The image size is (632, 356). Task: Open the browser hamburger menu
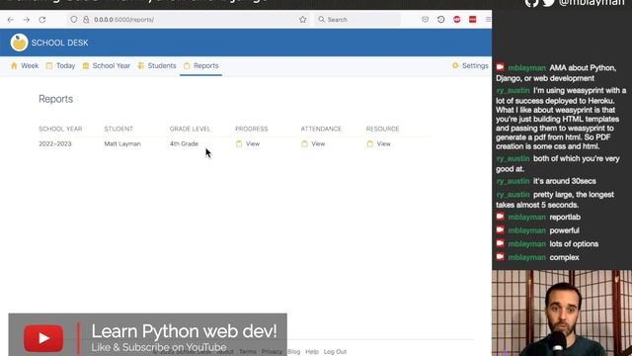click(488, 20)
